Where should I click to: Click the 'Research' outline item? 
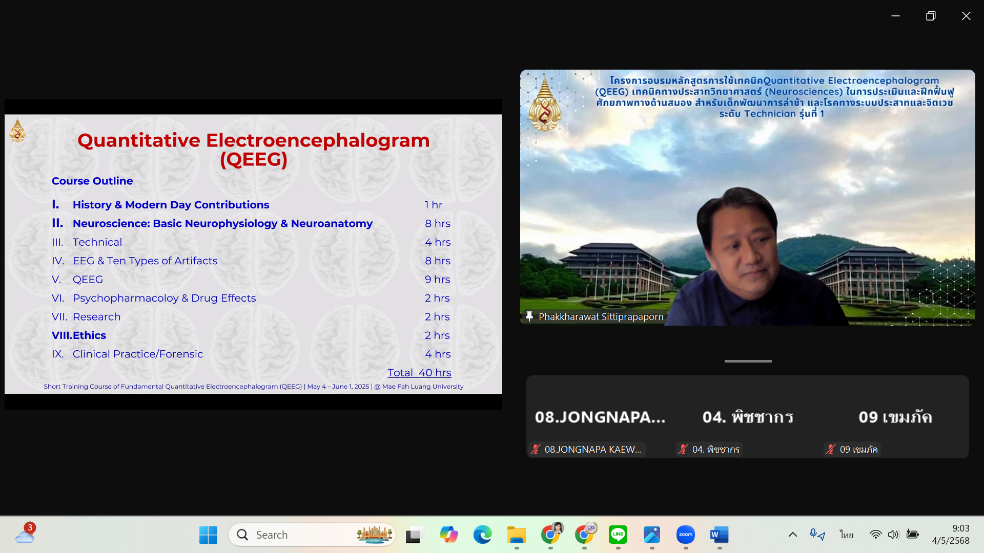(x=96, y=317)
